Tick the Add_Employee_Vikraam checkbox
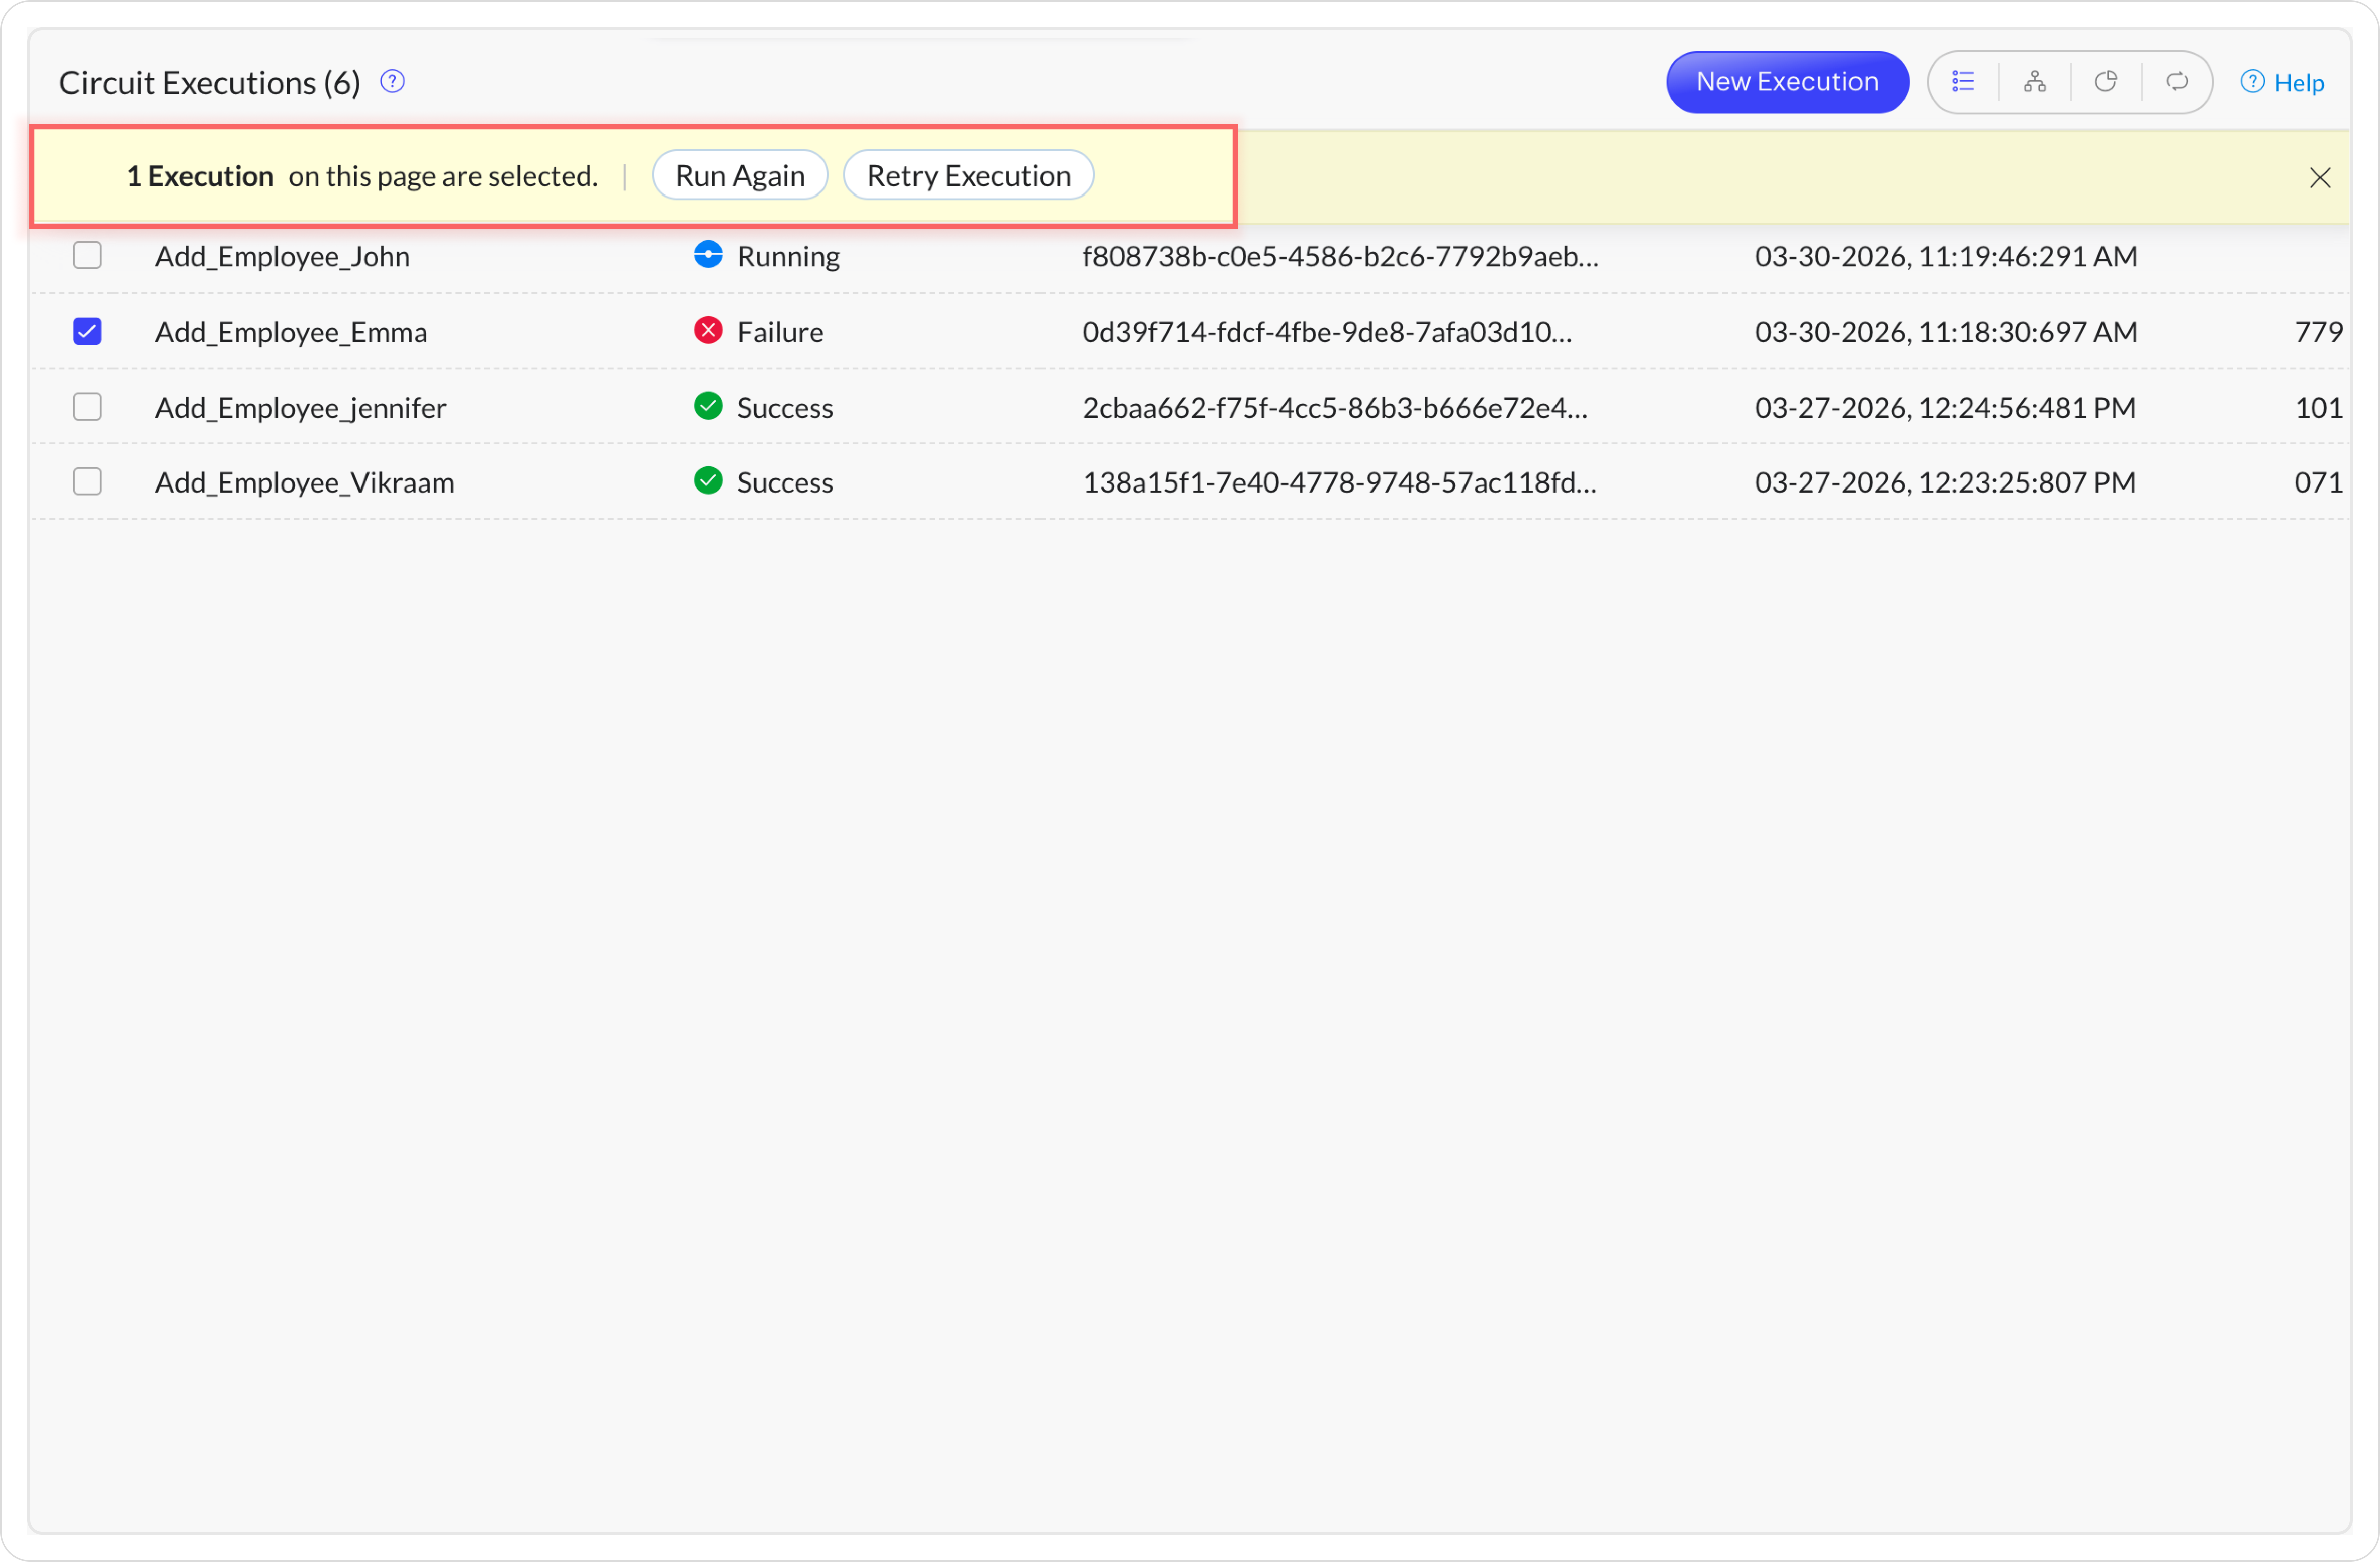Screen dimensions: 2380x1562 coord(87,481)
